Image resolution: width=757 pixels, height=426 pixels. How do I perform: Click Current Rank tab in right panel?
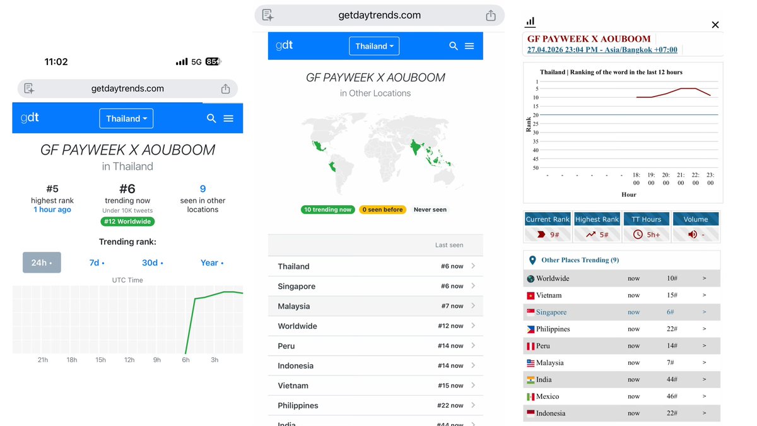pyautogui.click(x=548, y=219)
